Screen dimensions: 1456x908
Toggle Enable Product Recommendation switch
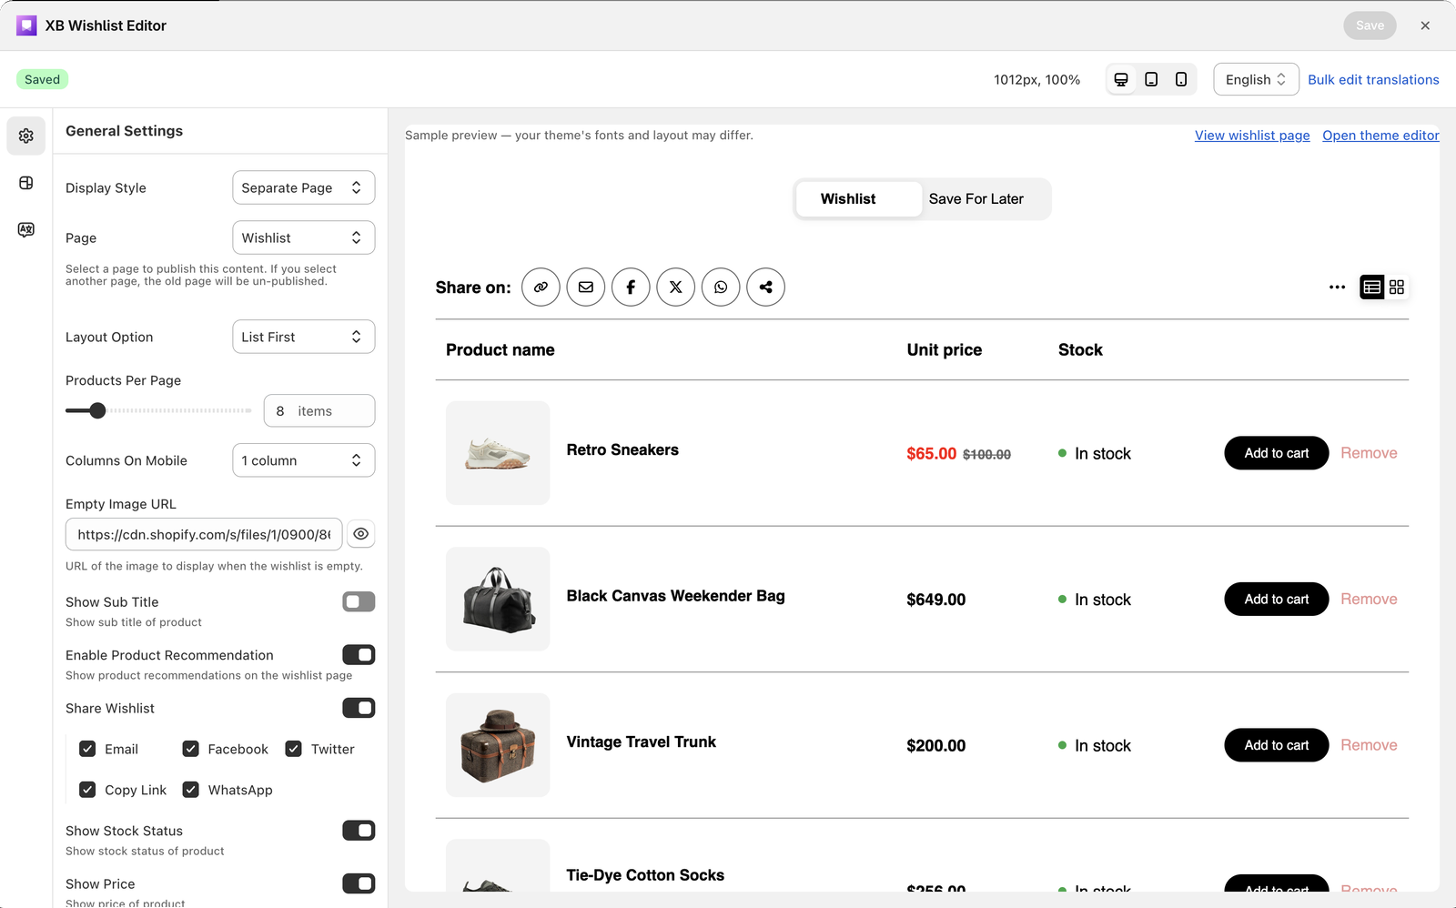coord(359,655)
